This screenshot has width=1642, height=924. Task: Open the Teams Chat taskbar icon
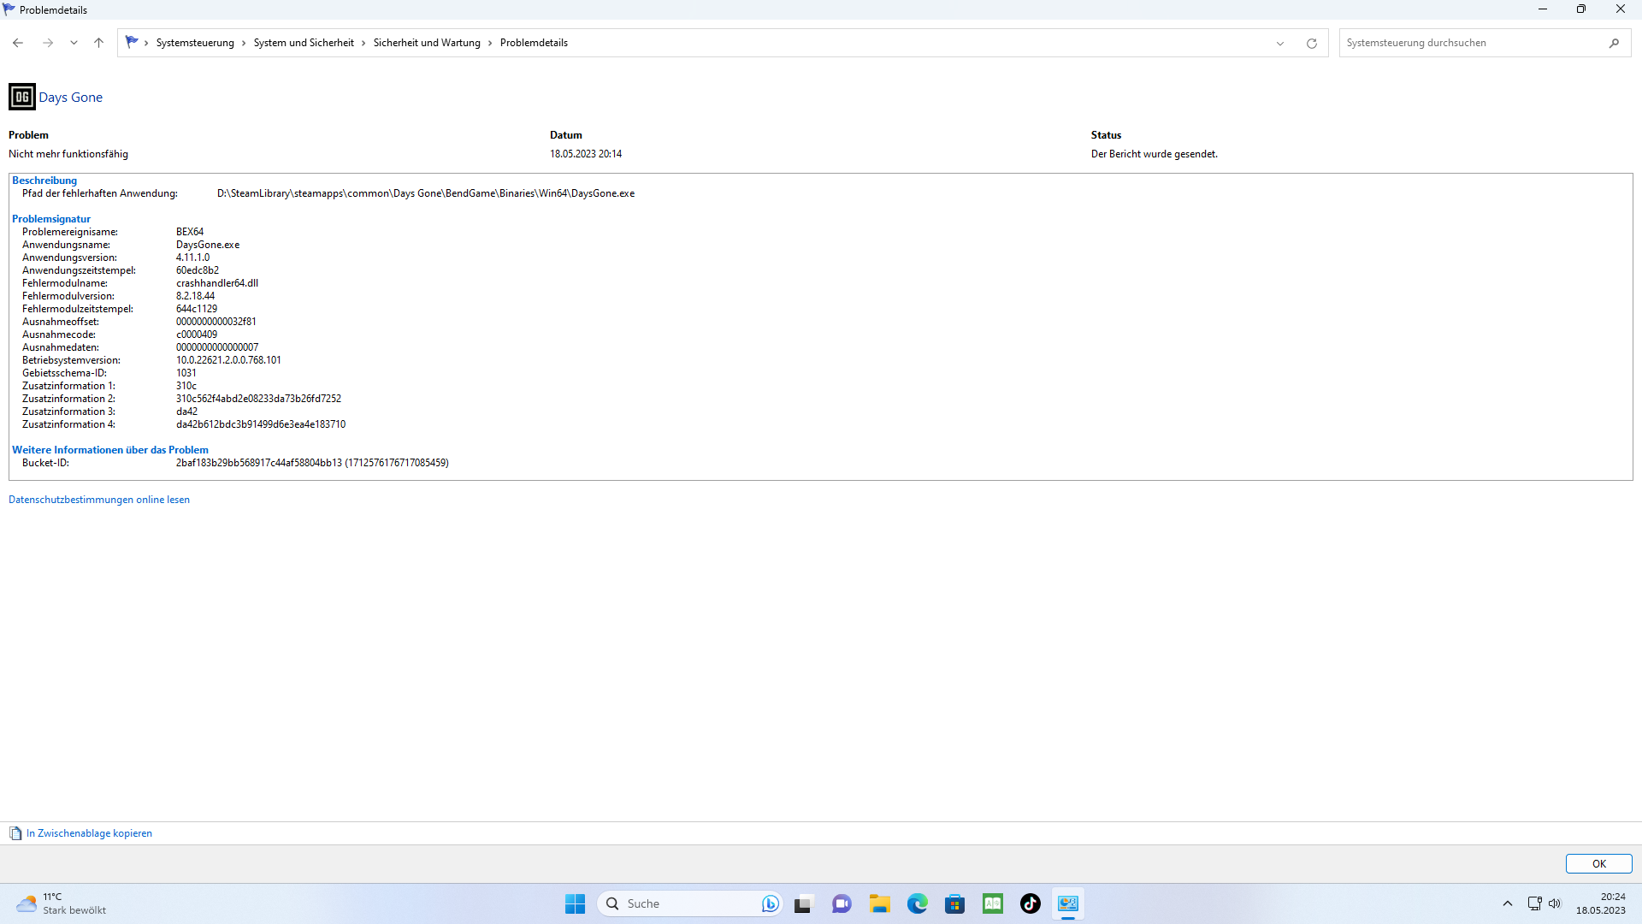(x=842, y=903)
